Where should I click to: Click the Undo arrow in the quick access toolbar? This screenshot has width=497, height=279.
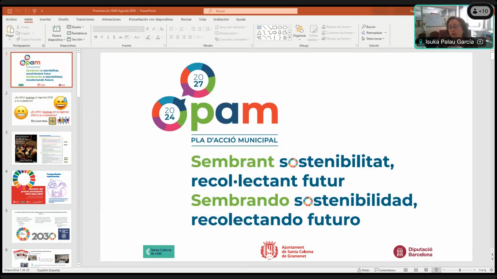(17, 11)
